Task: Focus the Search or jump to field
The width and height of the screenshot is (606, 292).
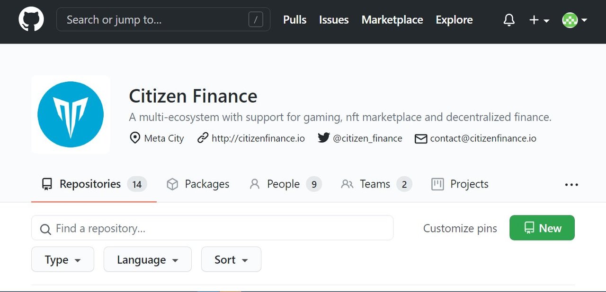Action: tap(163, 20)
